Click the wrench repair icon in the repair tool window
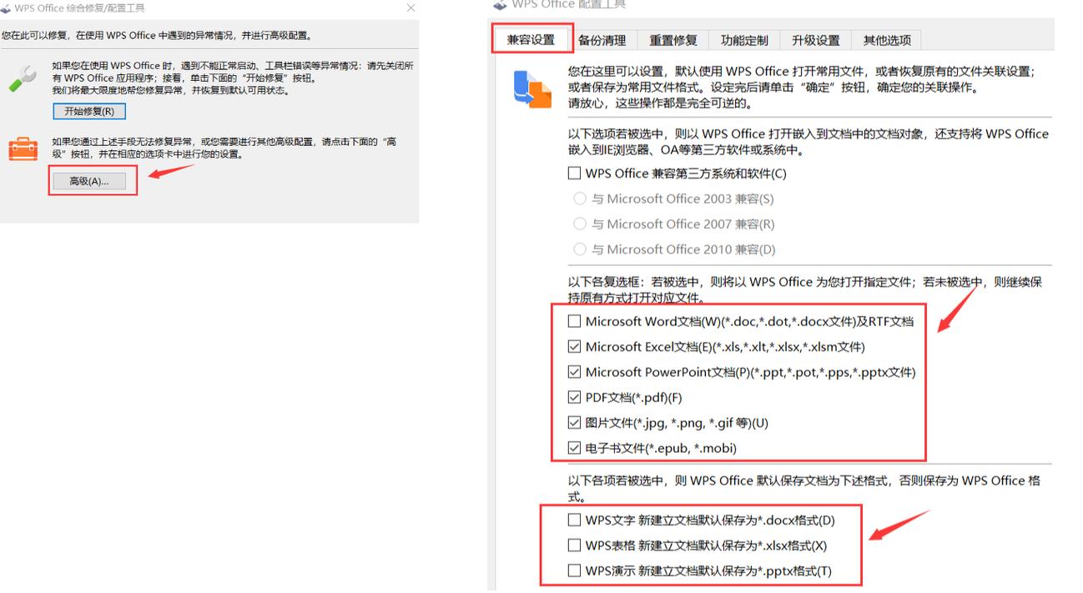This screenshot has height=593, width=1083. (23, 78)
